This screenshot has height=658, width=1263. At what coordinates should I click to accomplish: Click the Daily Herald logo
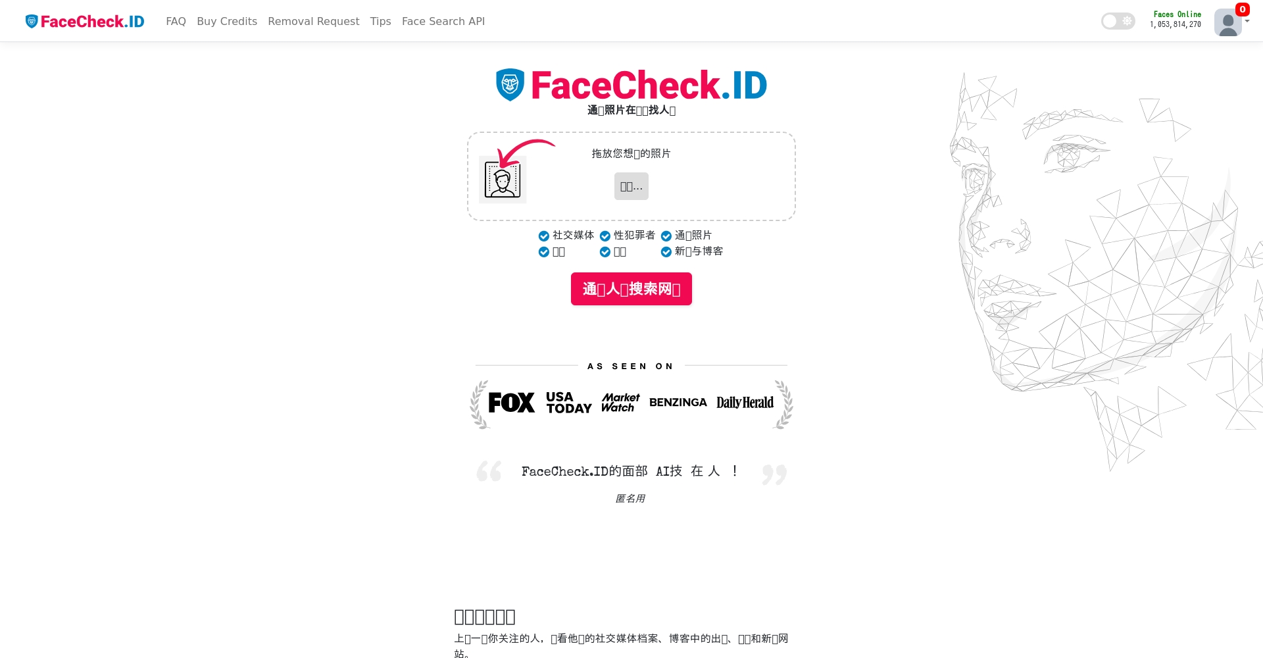tap(745, 403)
